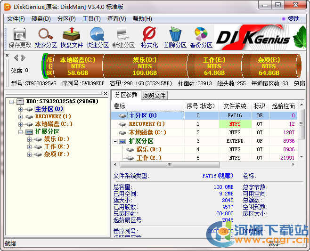Select 扩展分区 tree item
The width and height of the screenshot is (310, 251).
click(x=47, y=132)
